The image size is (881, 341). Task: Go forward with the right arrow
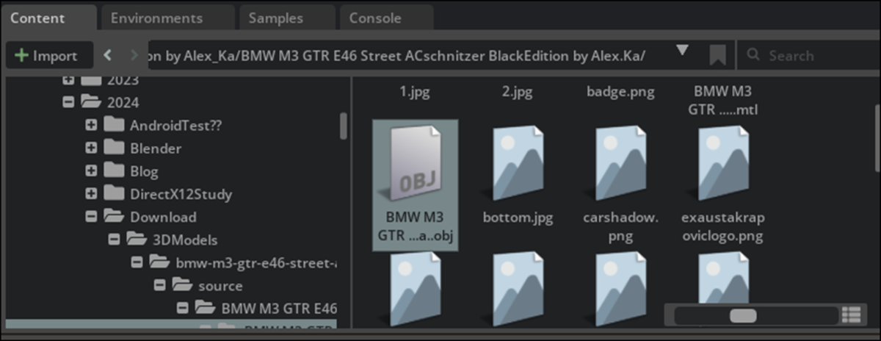(133, 55)
